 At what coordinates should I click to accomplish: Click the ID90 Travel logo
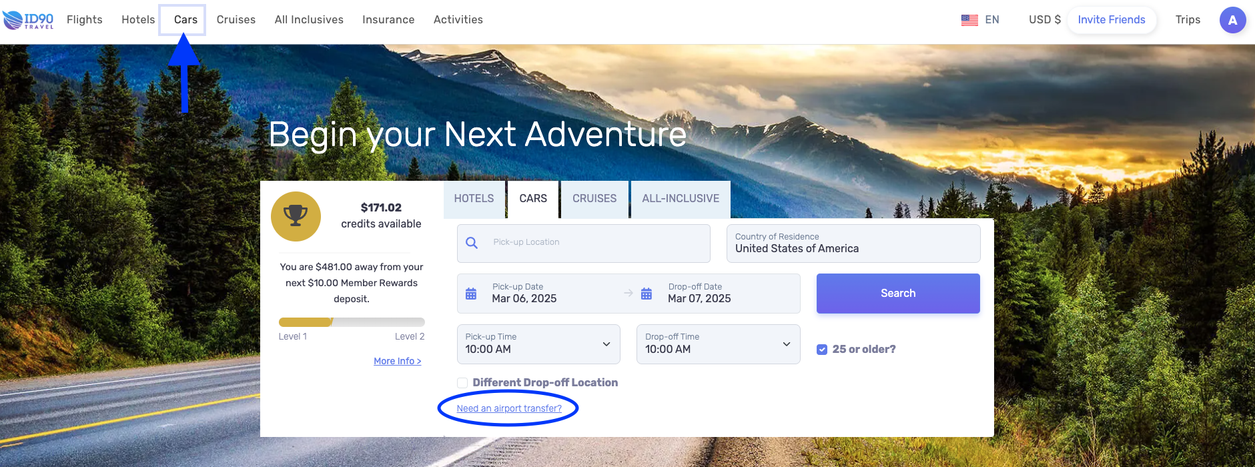[x=28, y=20]
